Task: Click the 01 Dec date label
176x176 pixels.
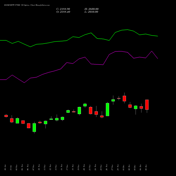Action: pos(124,168)
